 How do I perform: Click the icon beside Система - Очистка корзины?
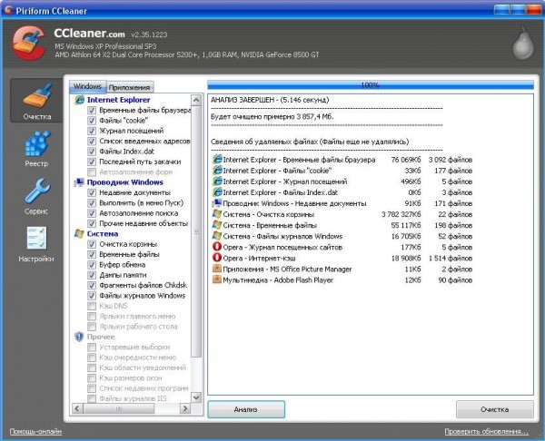(x=217, y=214)
